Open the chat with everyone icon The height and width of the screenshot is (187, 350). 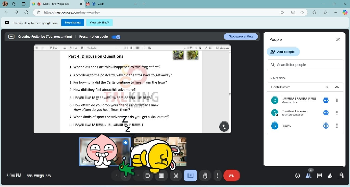[320, 176]
